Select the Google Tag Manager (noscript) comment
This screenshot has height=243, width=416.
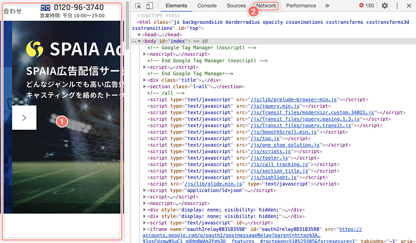coord(201,48)
